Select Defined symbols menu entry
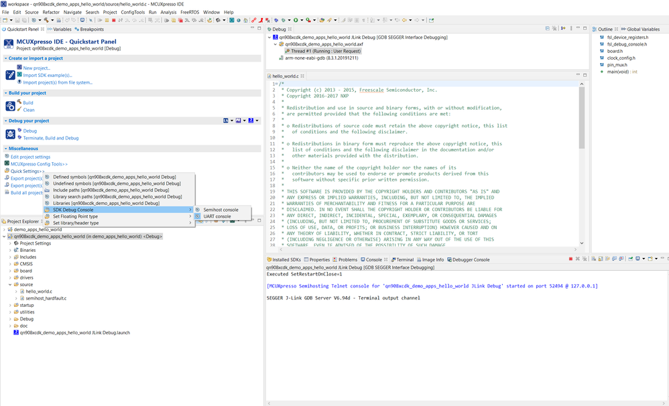This screenshot has width=669, height=406. tap(119, 177)
